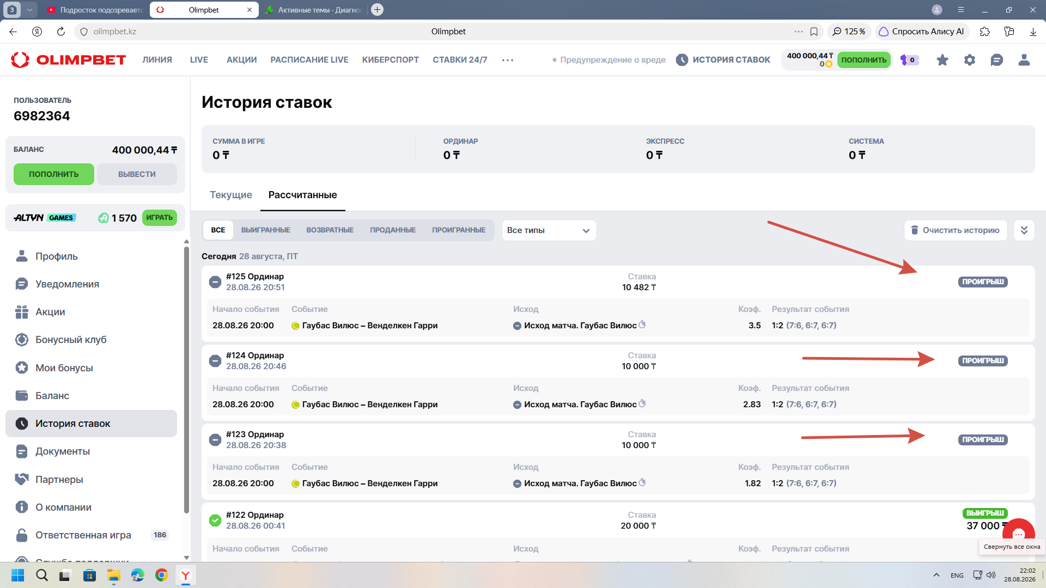
Task: Open 'Профиль' in the sidebar menu
Action: click(x=92, y=256)
